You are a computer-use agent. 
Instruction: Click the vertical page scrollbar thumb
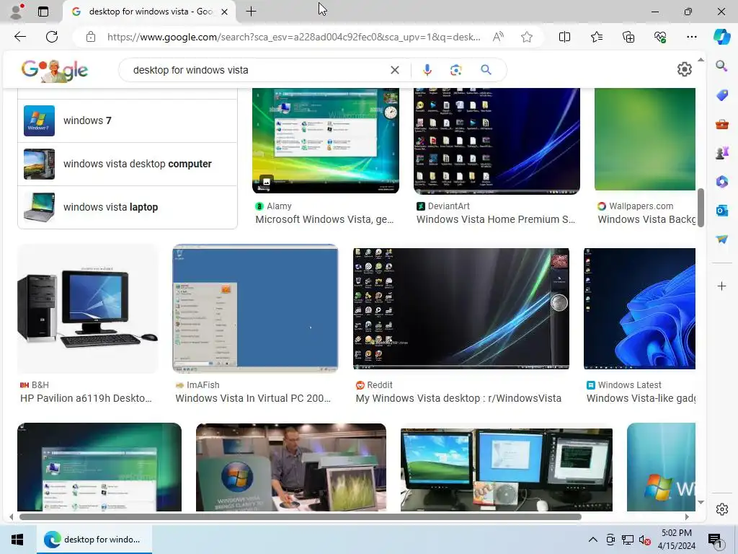[x=701, y=207]
